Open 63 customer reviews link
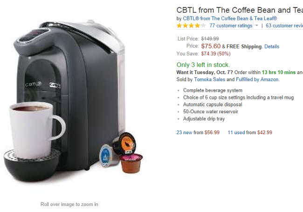The image size is (303, 212). coord(284,26)
